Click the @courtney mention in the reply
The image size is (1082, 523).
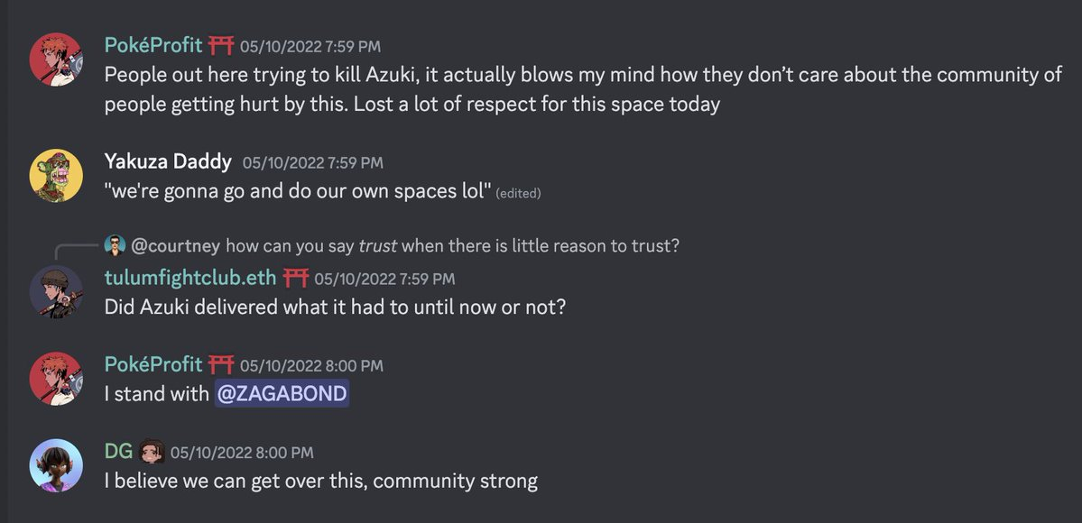[175, 245]
